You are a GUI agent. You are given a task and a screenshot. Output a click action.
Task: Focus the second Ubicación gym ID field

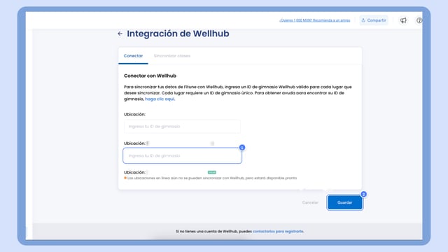[182, 155]
